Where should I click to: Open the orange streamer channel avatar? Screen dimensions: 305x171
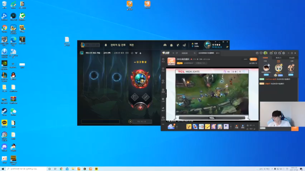(172, 61)
